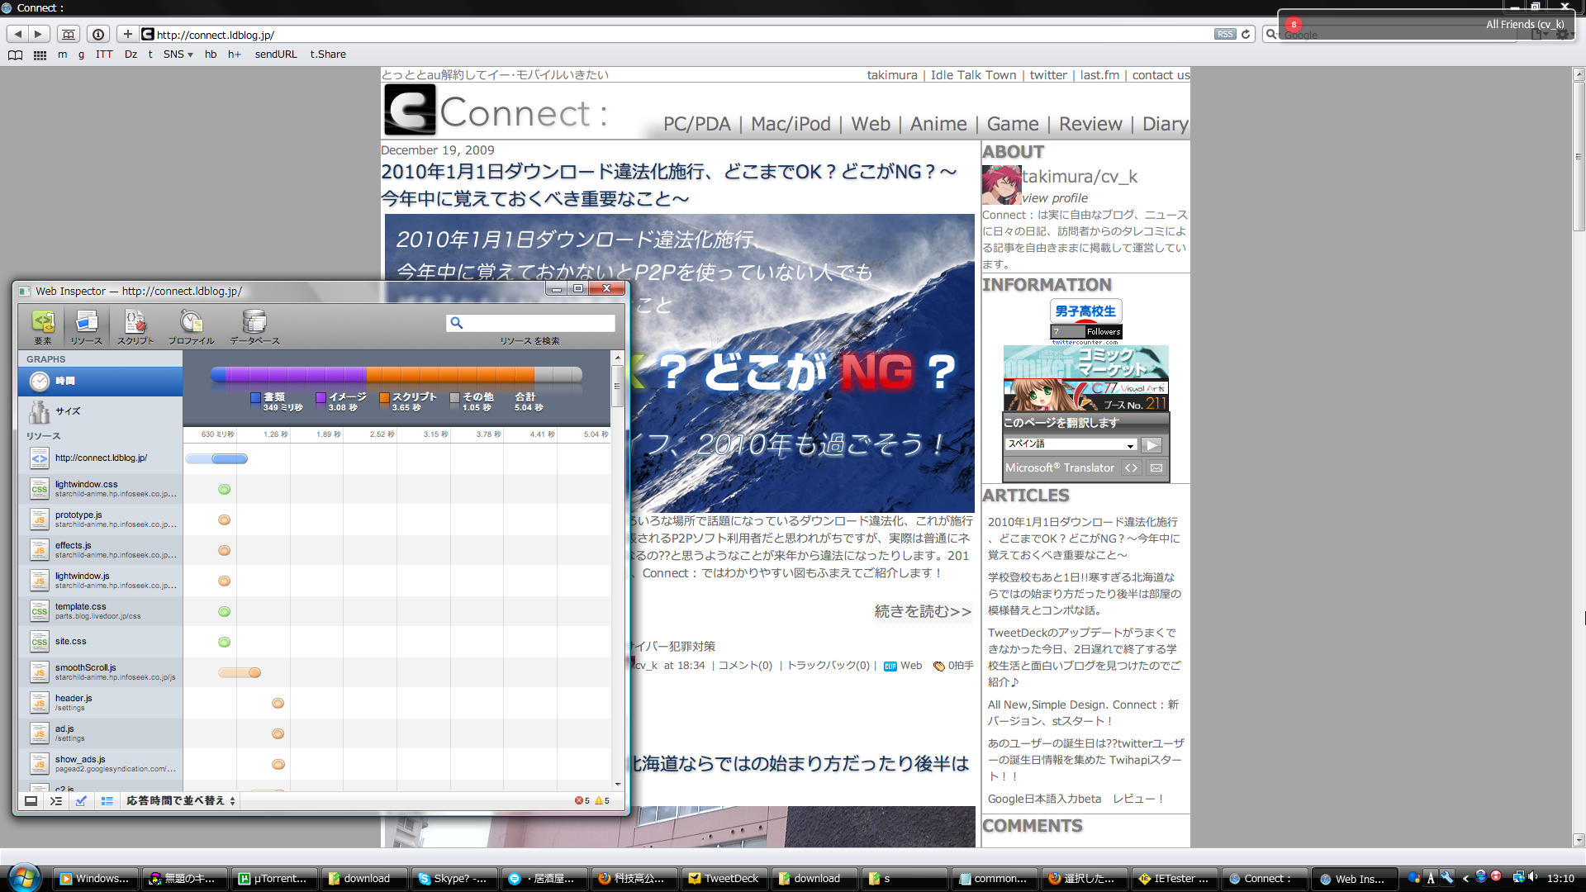Viewport: 1586px width, 892px height.
Task: Click the RSS button in address bar
Action: (x=1225, y=35)
